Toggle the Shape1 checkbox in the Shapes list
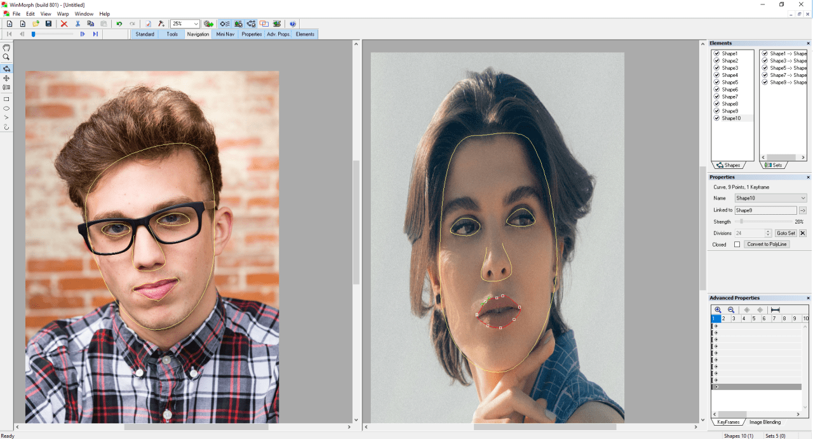This screenshot has width=813, height=439. (x=716, y=53)
